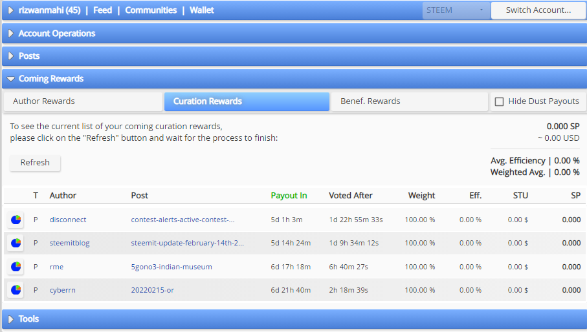Open pie chart icon for steemitblog row
Viewport: 587px width, 332px height.
(16, 243)
